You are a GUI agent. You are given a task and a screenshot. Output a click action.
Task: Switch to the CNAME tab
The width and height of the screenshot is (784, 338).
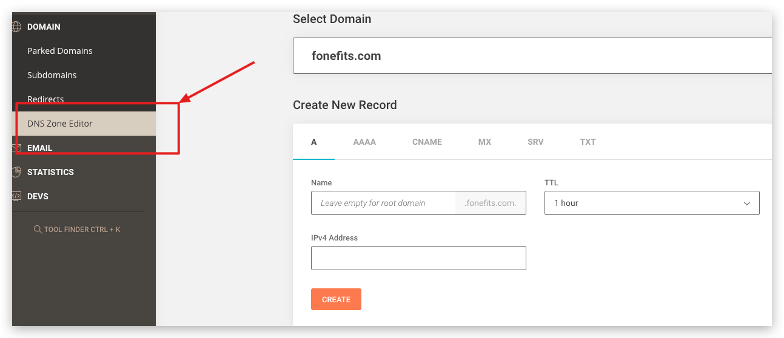click(427, 142)
